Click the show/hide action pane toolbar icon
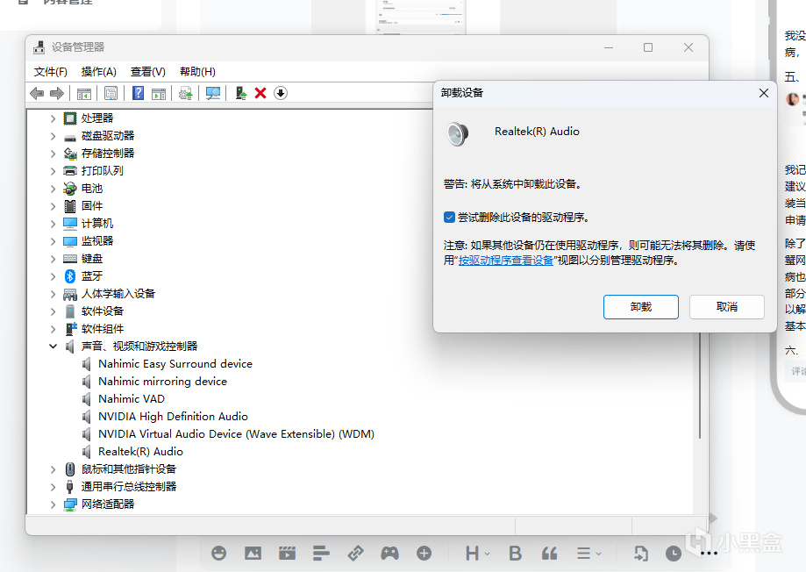 (x=159, y=93)
